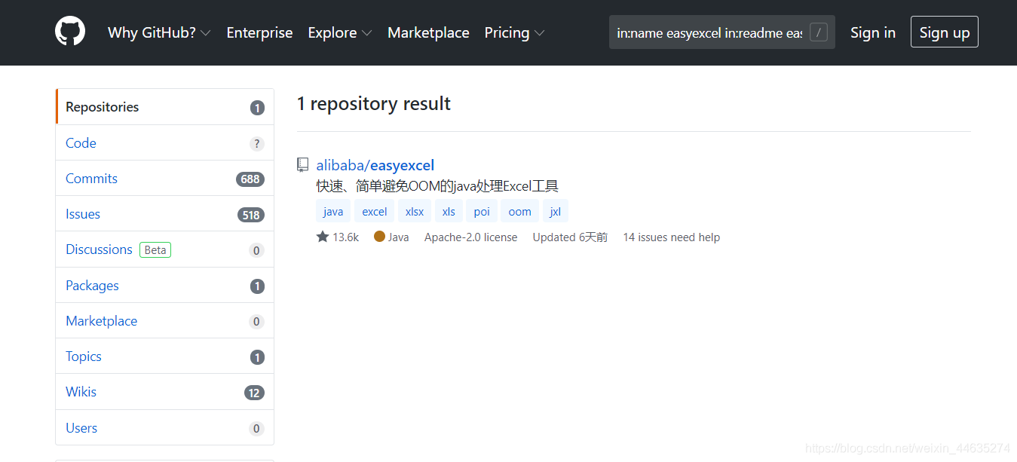The width and height of the screenshot is (1017, 462).
Task: Click the Sign up button
Action: click(945, 32)
